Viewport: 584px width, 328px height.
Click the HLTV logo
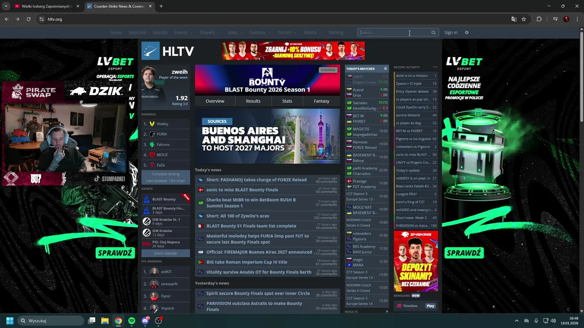pos(167,51)
